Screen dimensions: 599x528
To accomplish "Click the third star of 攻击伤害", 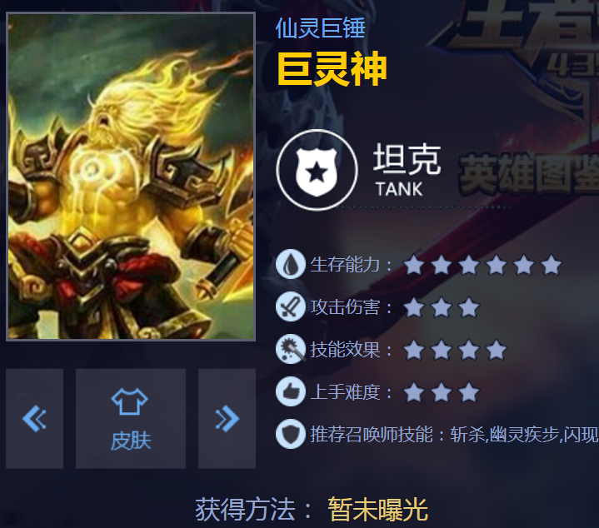I will (469, 307).
